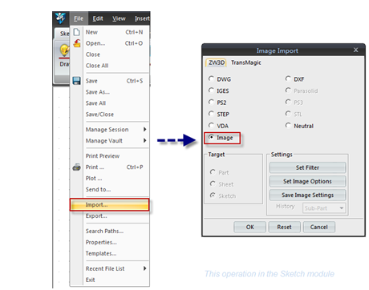Click the New document icon
Screen dimensions: 369x290
pos(76,32)
